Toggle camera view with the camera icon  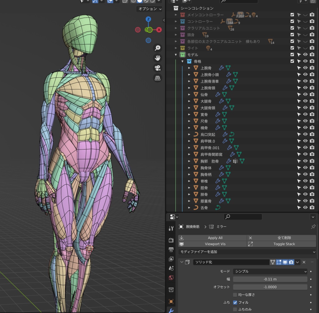coord(158,68)
